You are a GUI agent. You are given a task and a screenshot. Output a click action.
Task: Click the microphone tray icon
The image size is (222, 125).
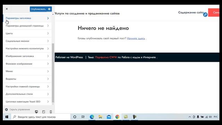(198, 117)
